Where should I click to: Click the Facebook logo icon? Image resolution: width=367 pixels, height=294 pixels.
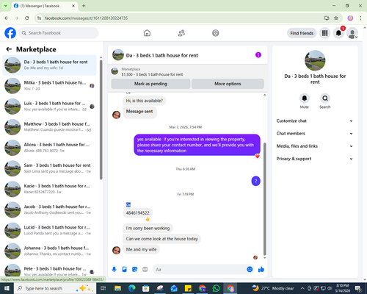(x=10, y=33)
